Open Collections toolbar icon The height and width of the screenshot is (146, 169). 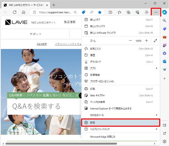coord(128,12)
